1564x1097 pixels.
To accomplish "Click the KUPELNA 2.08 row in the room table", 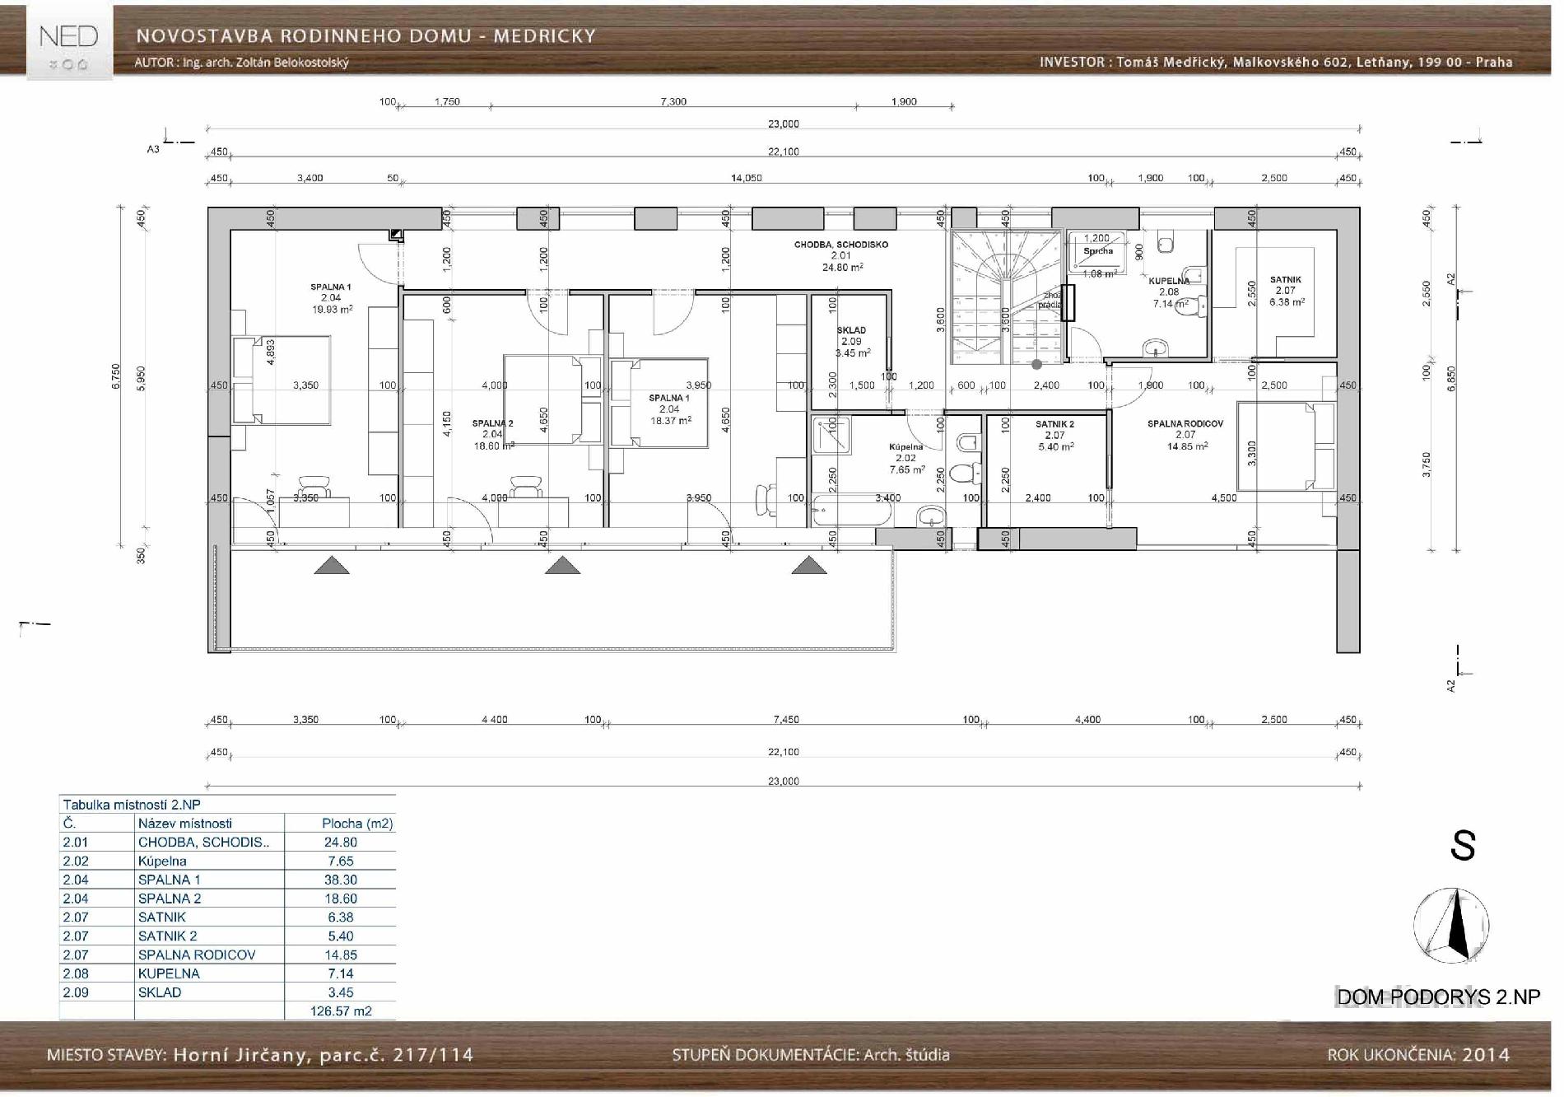I will 227,973.
